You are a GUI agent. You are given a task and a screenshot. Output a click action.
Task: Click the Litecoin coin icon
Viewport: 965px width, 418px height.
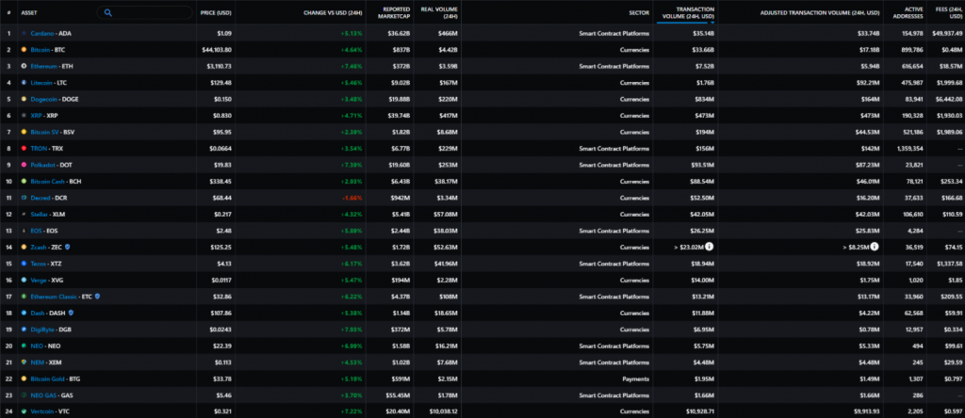click(24, 82)
